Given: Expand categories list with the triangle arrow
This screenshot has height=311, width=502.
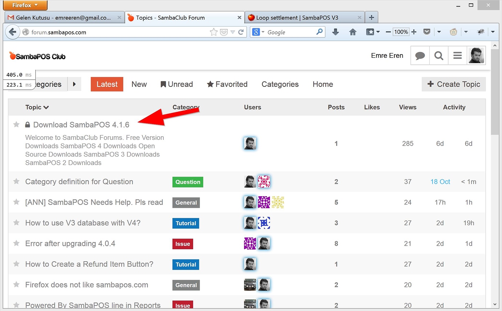Looking at the screenshot, I should pyautogui.click(x=74, y=84).
